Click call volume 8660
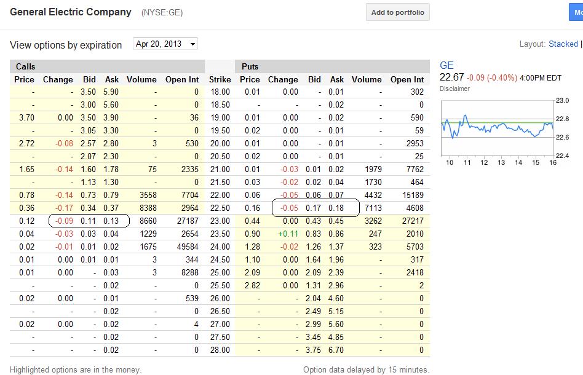 coord(148,221)
